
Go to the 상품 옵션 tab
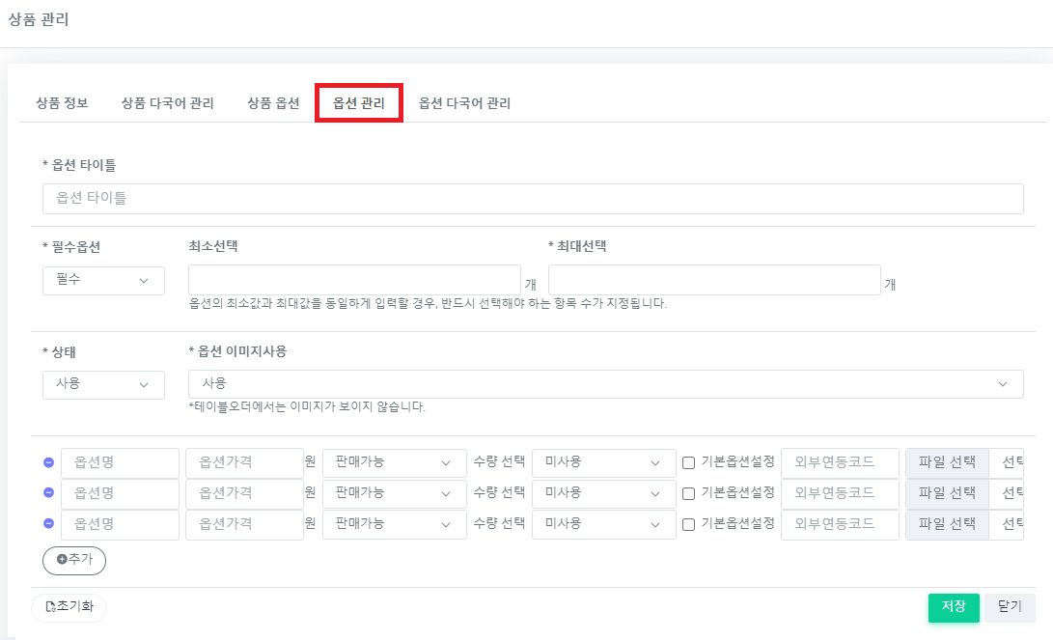pos(273,103)
